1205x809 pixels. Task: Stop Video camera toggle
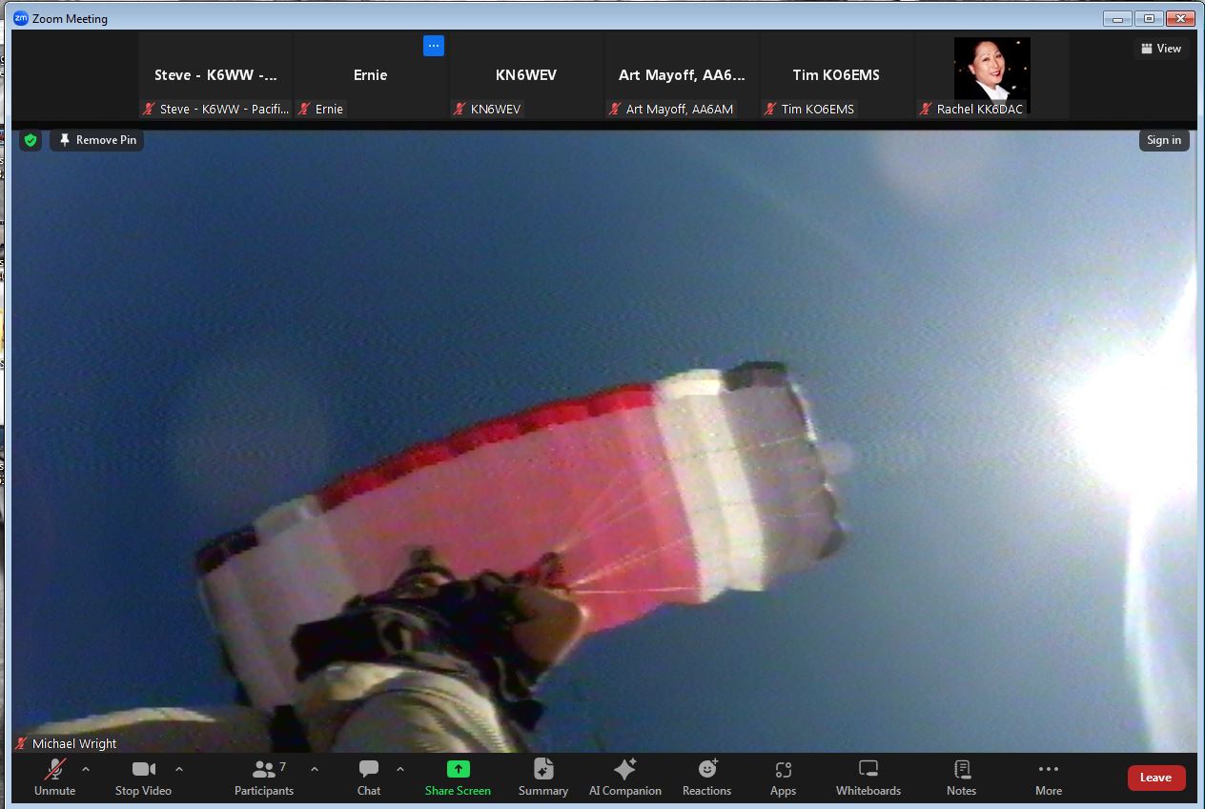click(x=143, y=777)
